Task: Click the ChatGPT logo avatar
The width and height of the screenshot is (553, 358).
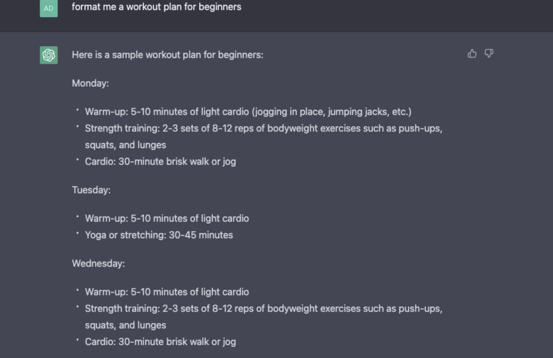Action: tap(49, 55)
